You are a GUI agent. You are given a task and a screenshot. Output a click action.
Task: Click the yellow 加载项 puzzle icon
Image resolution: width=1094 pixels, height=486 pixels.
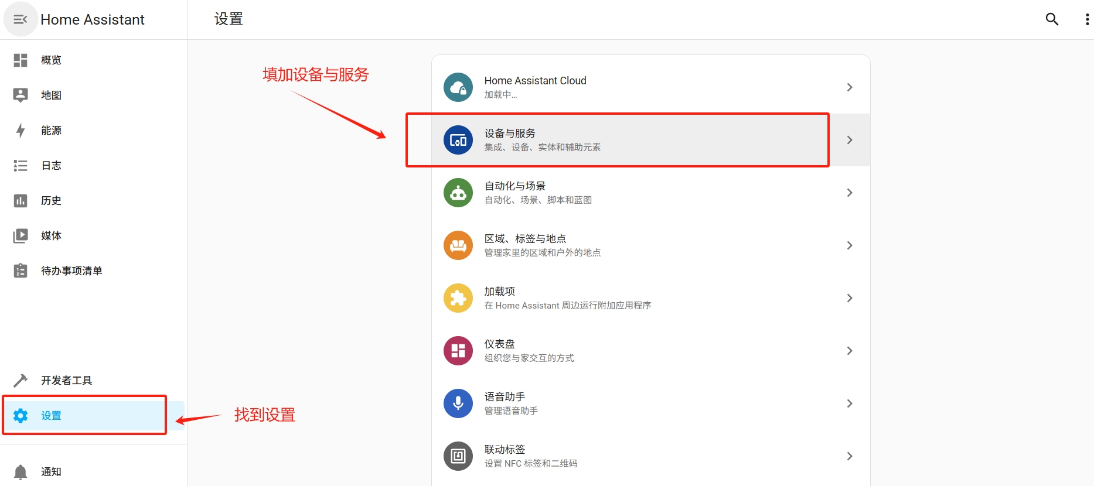[458, 298]
